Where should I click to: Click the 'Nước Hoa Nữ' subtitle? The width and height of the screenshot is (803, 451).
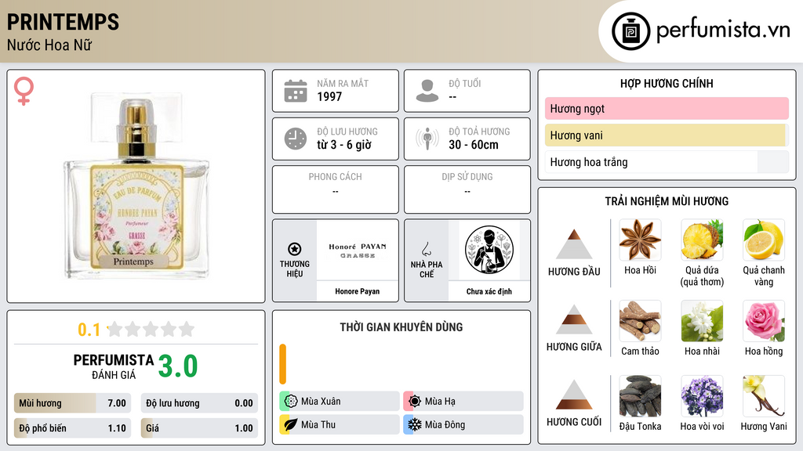tap(49, 45)
